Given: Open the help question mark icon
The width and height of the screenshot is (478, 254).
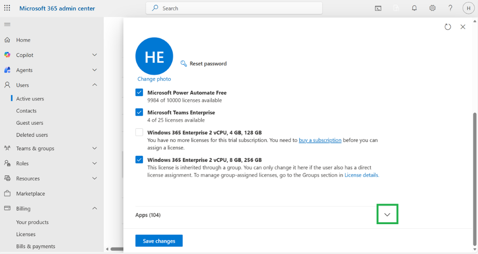Looking at the screenshot, I should [x=450, y=8].
